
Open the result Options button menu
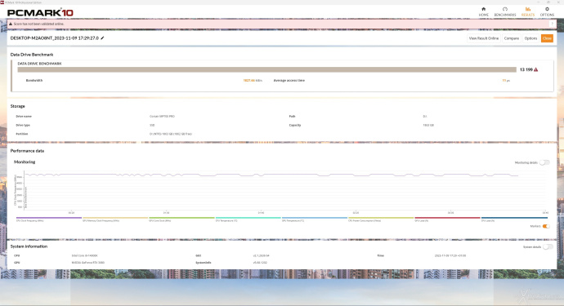pos(530,38)
